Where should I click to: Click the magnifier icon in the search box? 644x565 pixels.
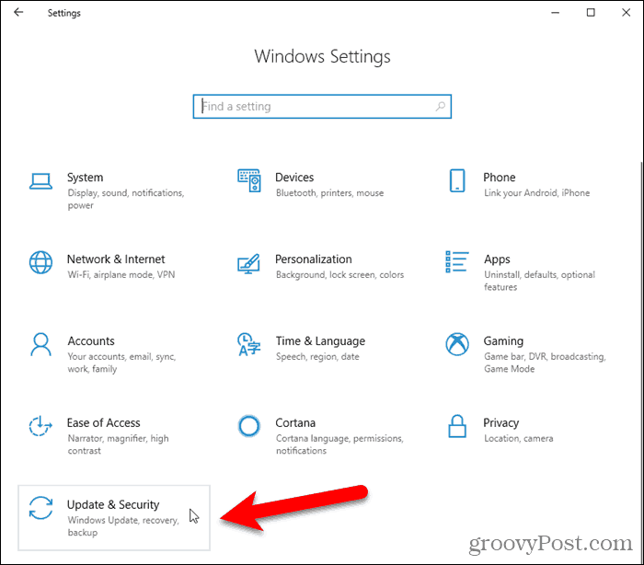pos(441,107)
